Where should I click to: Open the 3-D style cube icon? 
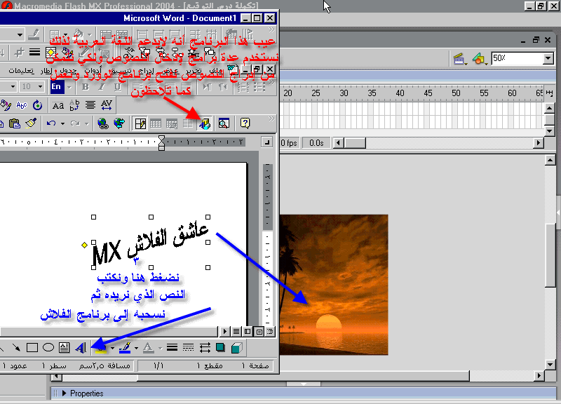237,347
